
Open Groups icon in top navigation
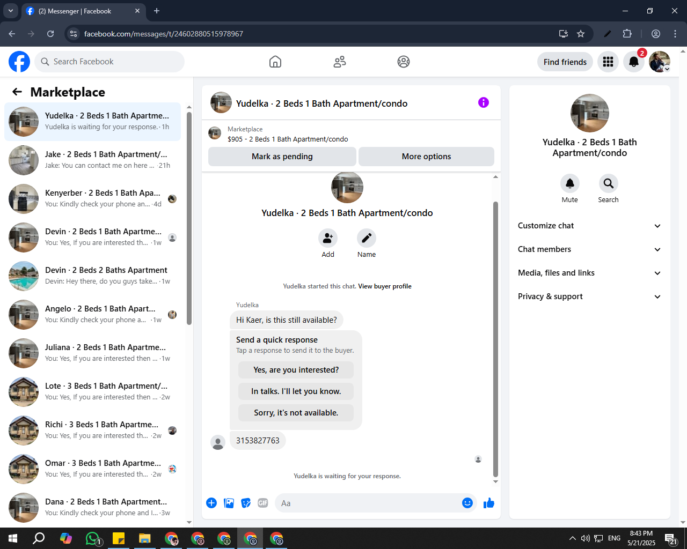pyautogui.click(x=404, y=62)
